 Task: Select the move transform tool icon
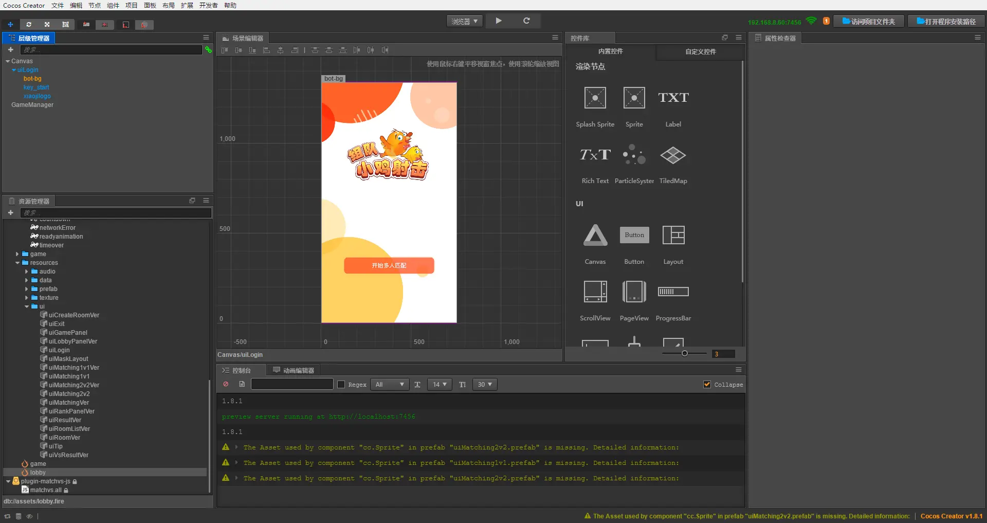(10, 25)
